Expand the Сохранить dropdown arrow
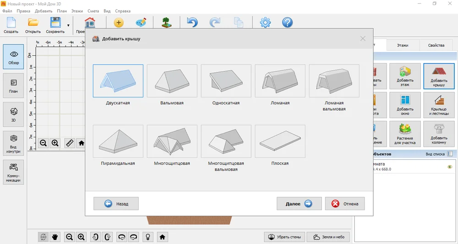458x244 pixels. coord(68,25)
